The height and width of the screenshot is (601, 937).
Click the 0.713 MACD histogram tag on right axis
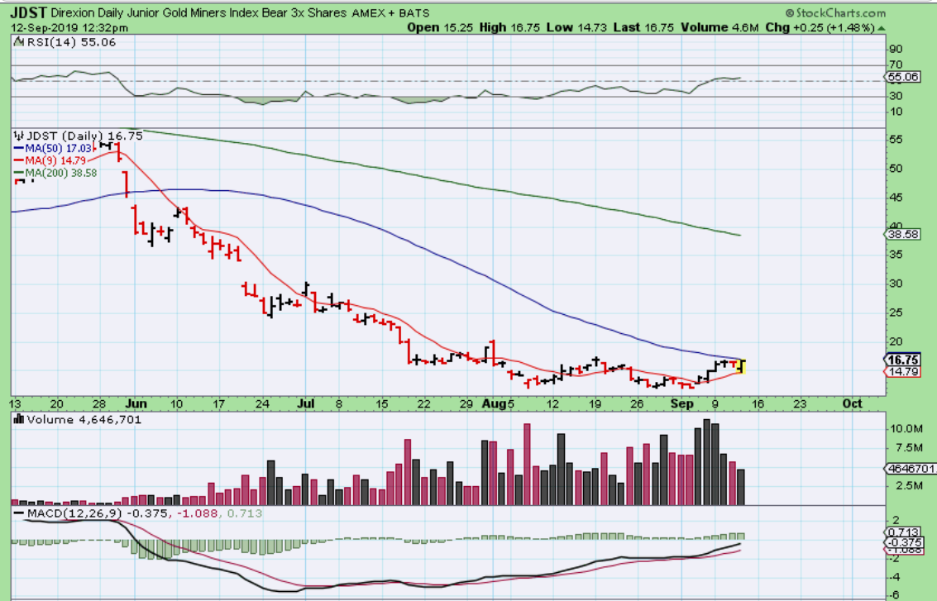click(901, 532)
